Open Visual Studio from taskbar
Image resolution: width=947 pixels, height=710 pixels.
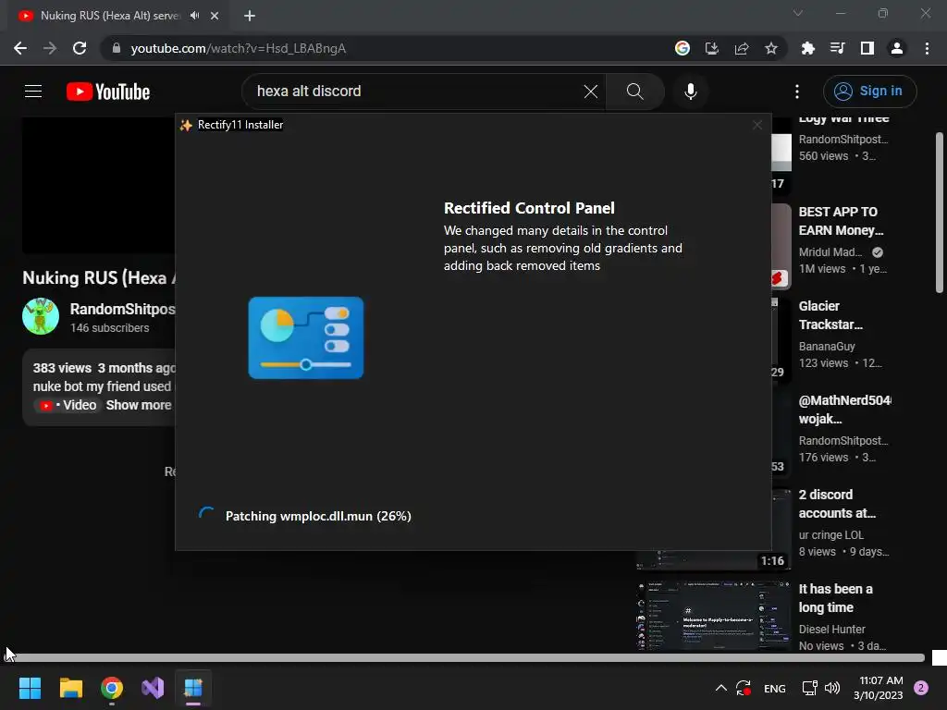[x=153, y=688]
